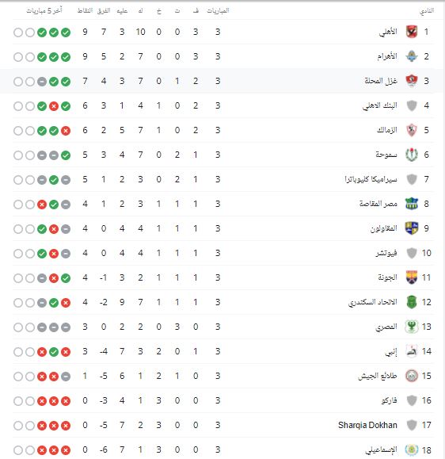
Task: Click the Ismaily crest in row 18
Action: pos(412,449)
